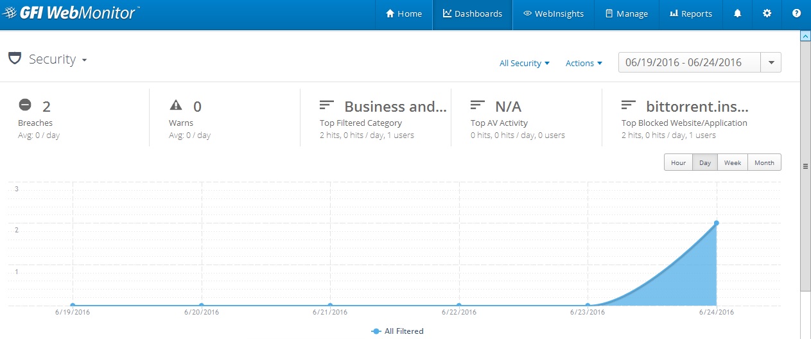This screenshot has height=339, width=811.
Task: Switch chart view to Week
Action: click(x=733, y=162)
